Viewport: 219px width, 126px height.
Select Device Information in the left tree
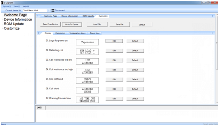pyautogui.click(x=18, y=20)
